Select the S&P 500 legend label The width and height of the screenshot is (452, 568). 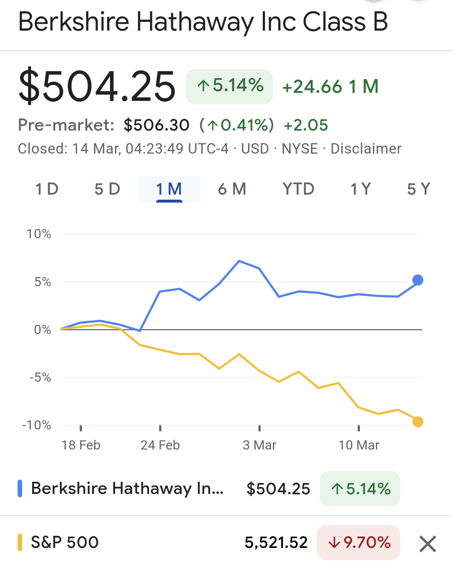[65, 542]
